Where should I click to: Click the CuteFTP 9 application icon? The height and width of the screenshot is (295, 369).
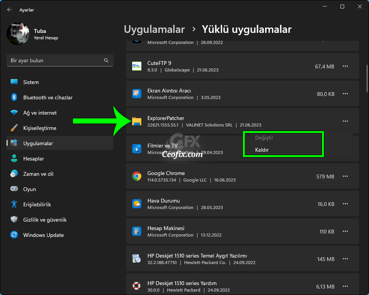tap(136, 66)
